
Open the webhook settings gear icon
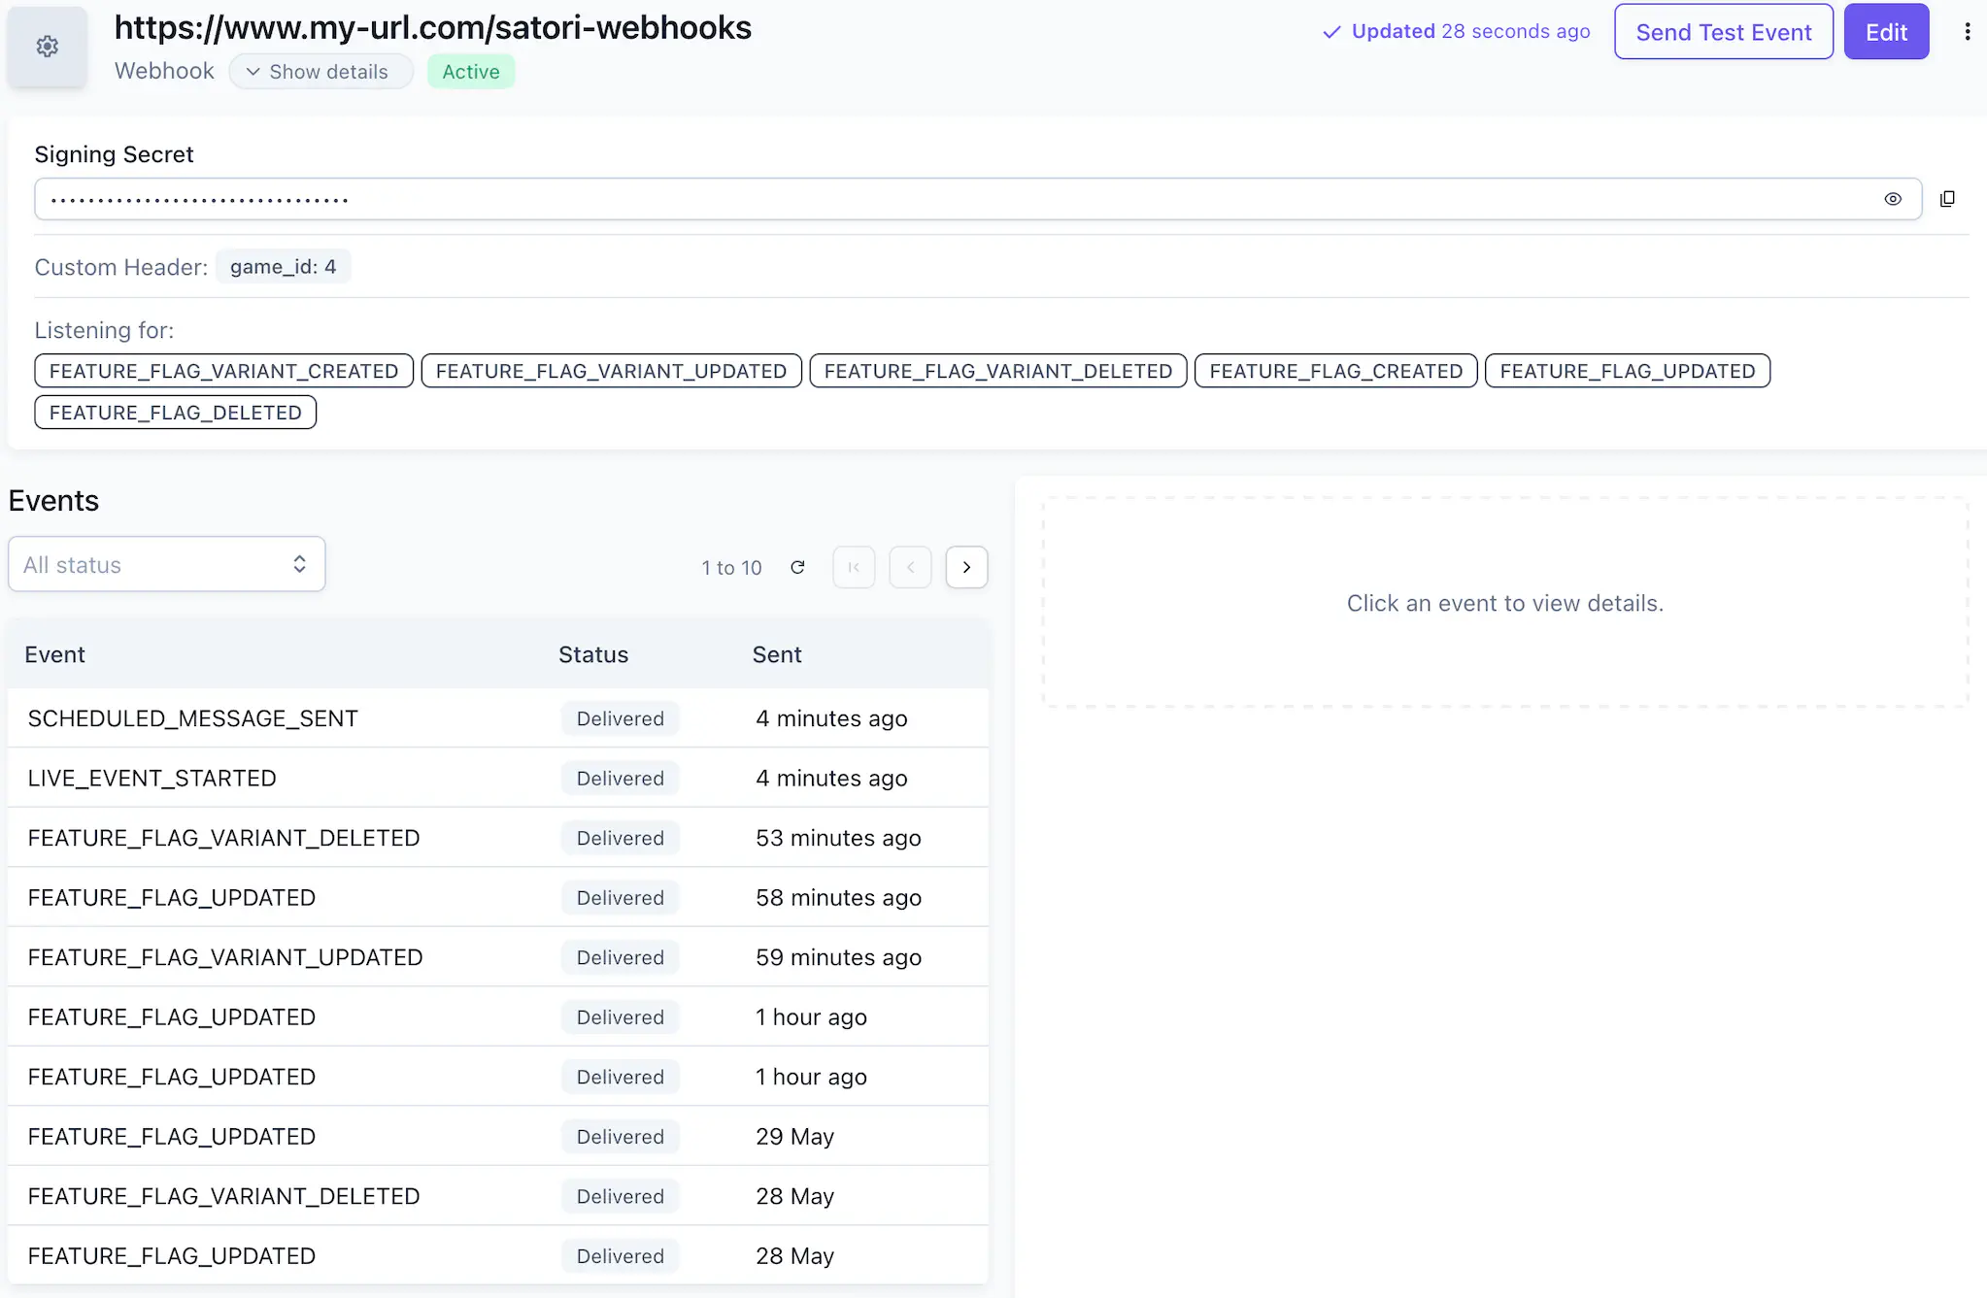47,46
